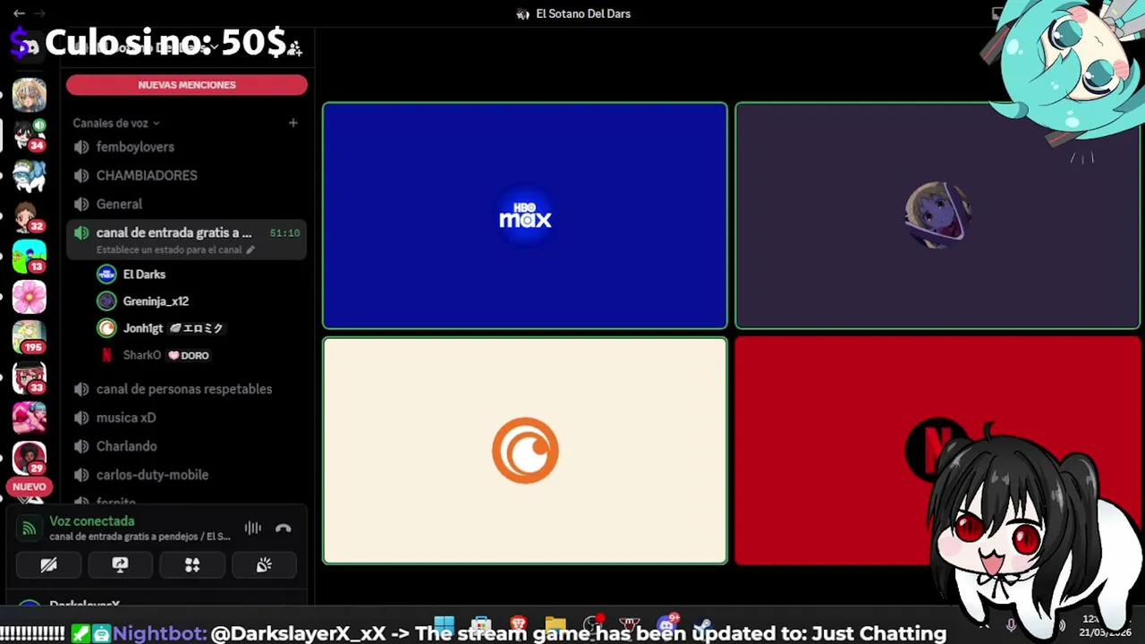Open the pink flower server icon
The image size is (1145, 644).
tap(29, 296)
